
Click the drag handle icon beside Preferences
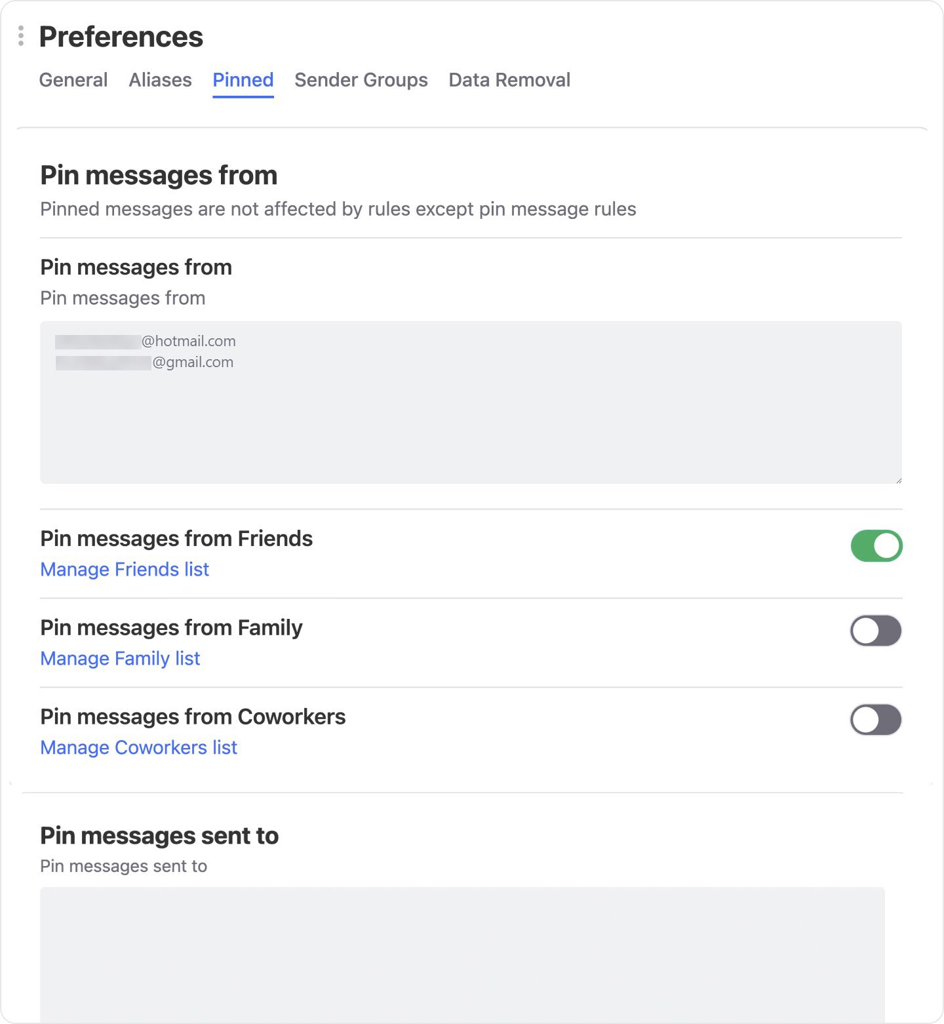21,36
